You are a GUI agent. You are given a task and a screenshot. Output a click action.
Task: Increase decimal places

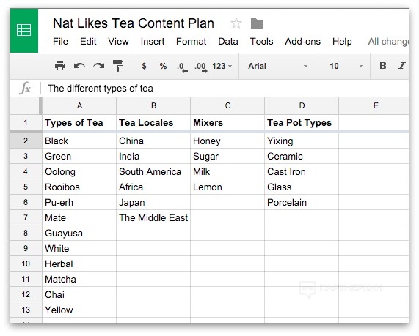[x=201, y=67]
